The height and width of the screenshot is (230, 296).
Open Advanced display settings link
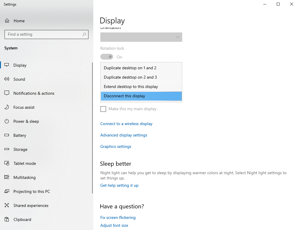click(x=123, y=135)
